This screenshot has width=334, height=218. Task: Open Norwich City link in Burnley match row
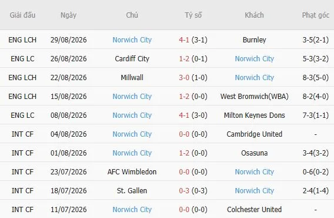[x=132, y=39]
